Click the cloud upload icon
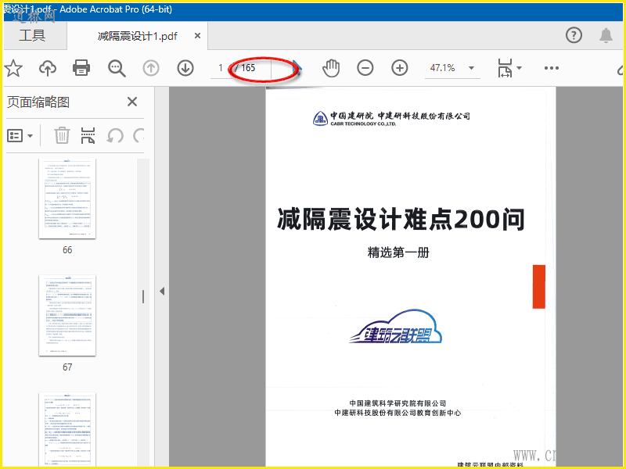The image size is (626, 469). [48, 68]
